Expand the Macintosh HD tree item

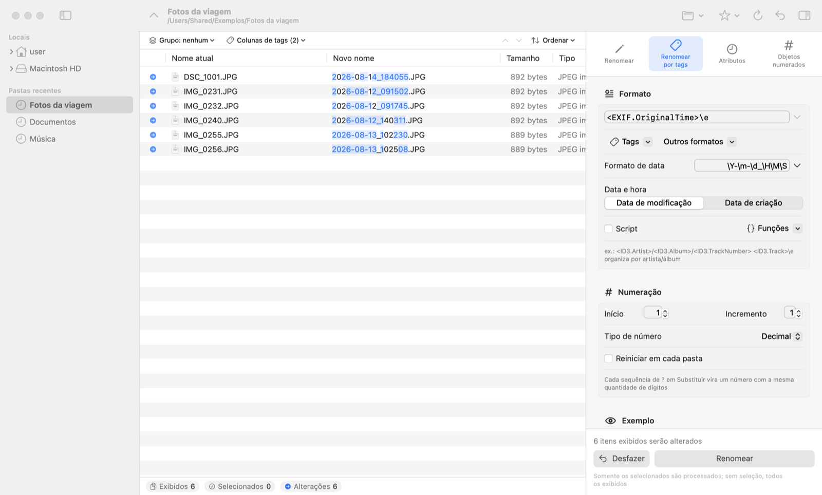click(x=11, y=68)
